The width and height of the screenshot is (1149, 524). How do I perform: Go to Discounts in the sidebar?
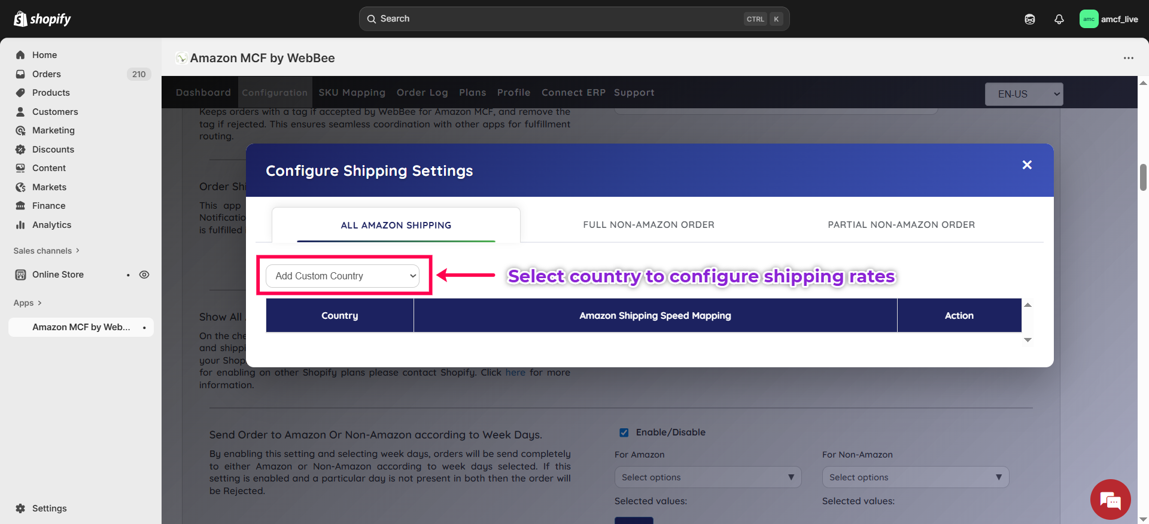point(53,150)
